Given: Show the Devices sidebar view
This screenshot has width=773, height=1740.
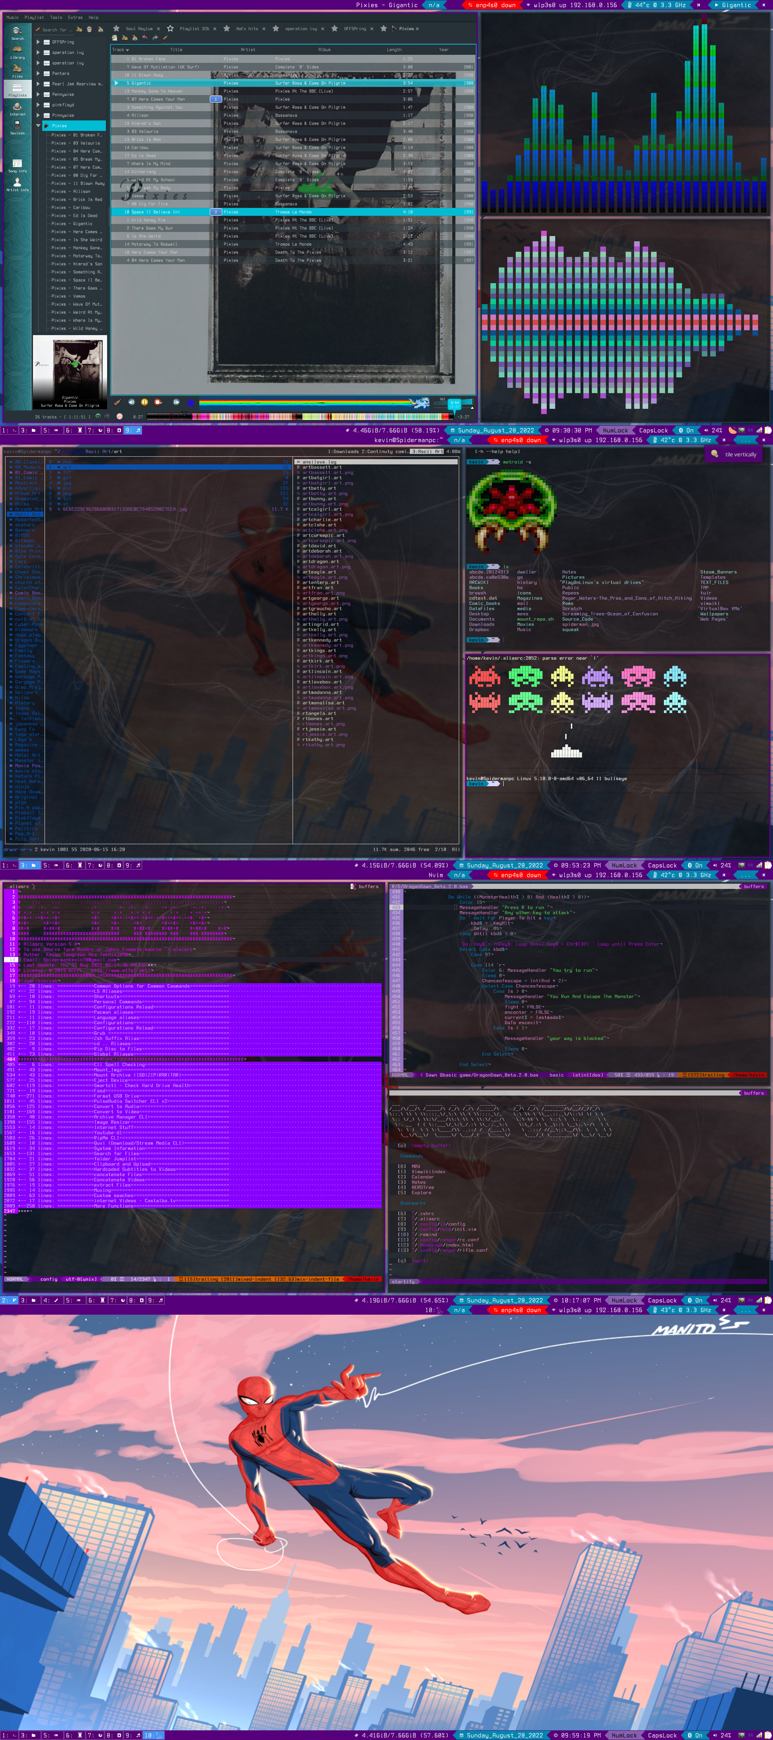Looking at the screenshot, I should (17, 127).
